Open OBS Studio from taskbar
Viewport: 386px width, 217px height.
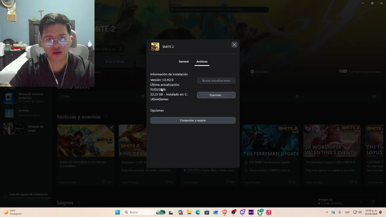(x=233, y=212)
